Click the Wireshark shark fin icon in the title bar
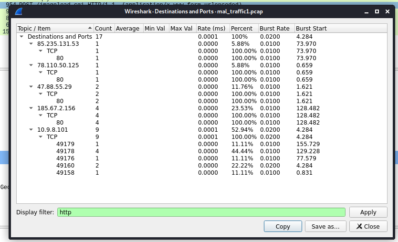The image size is (398, 242). point(19,11)
